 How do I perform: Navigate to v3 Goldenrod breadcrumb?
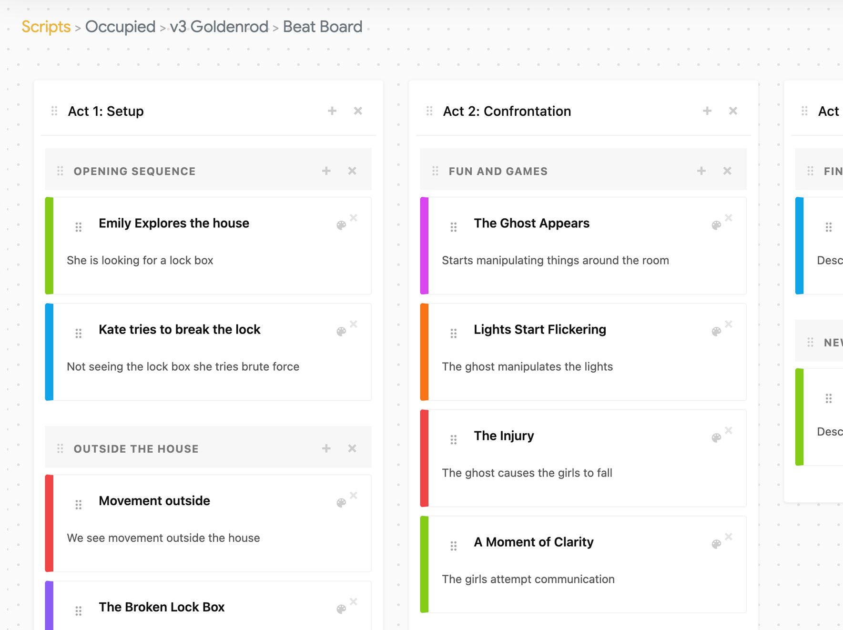tap(219, 27)
